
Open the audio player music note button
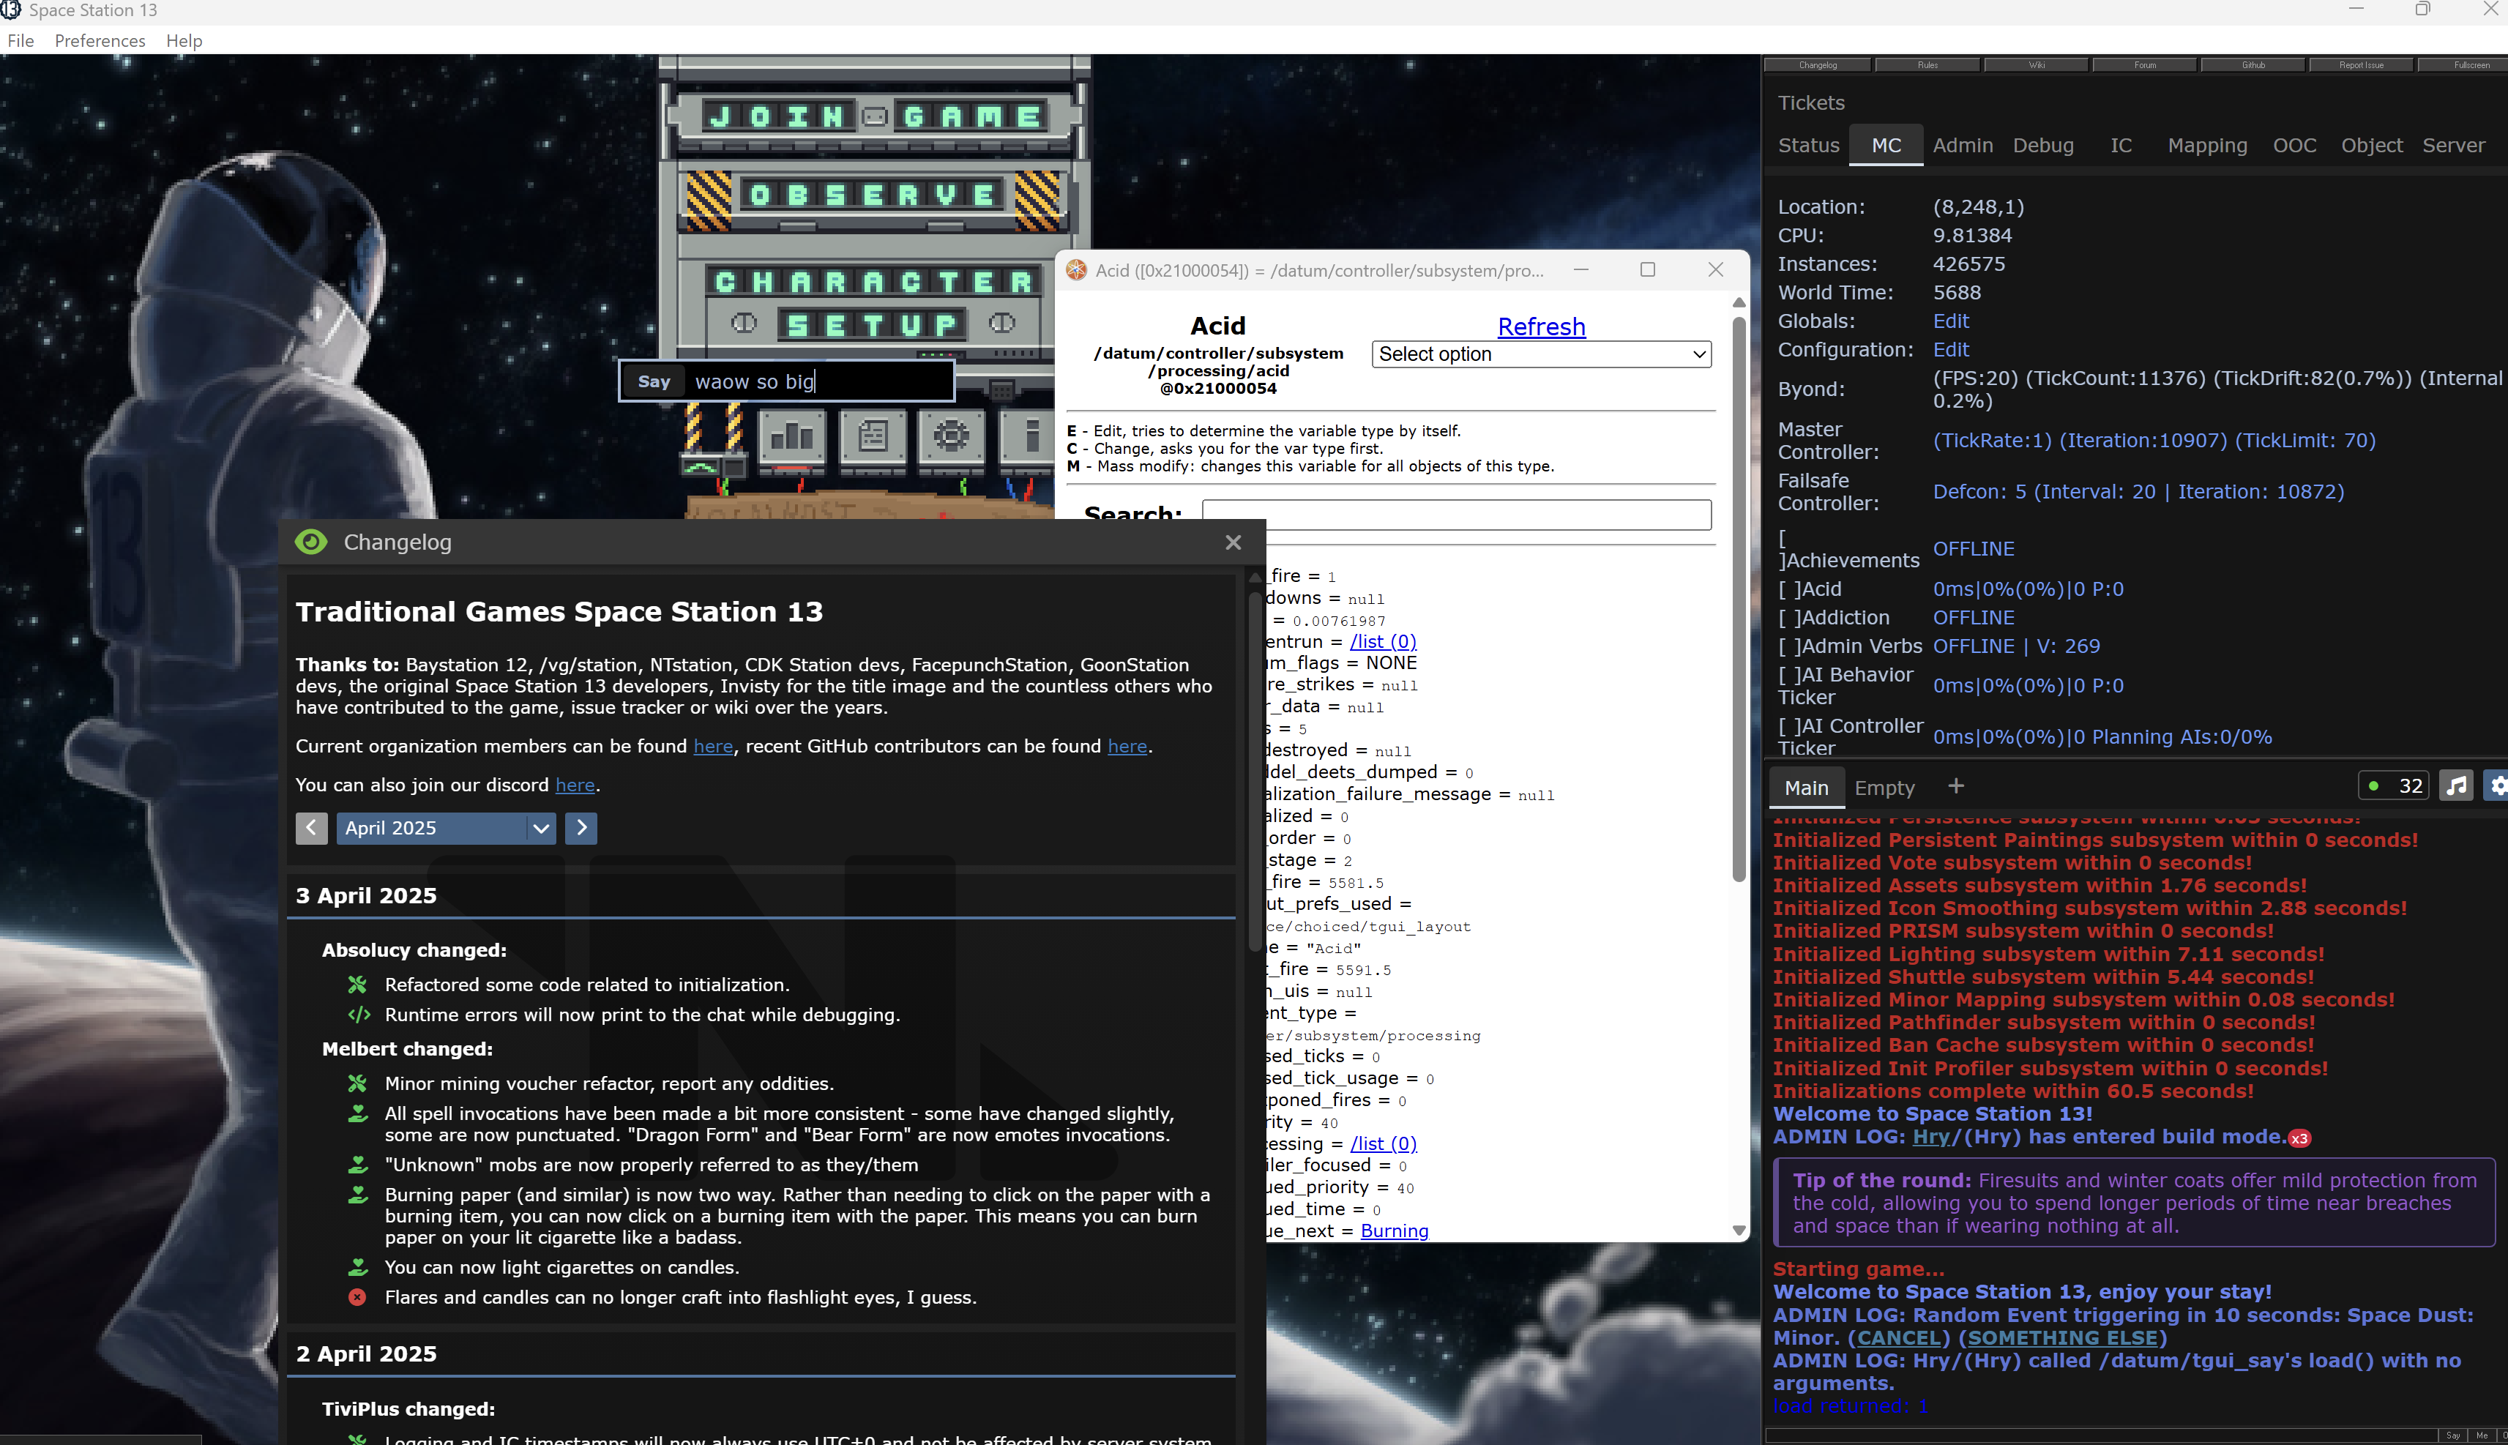tap(2457, 786)
